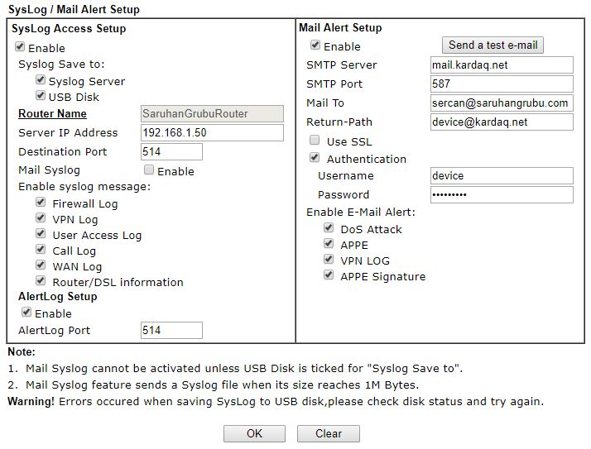Disable the Router/DSL information checkbox
The image size is (591, 449).
pos(41,281)
